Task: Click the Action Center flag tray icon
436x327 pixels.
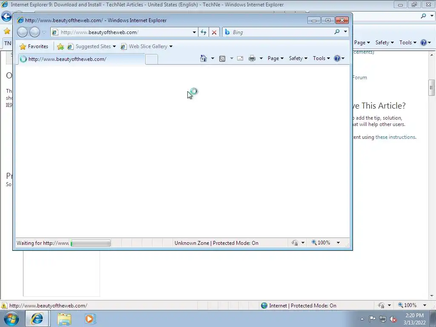Action: tap(372, 319)
